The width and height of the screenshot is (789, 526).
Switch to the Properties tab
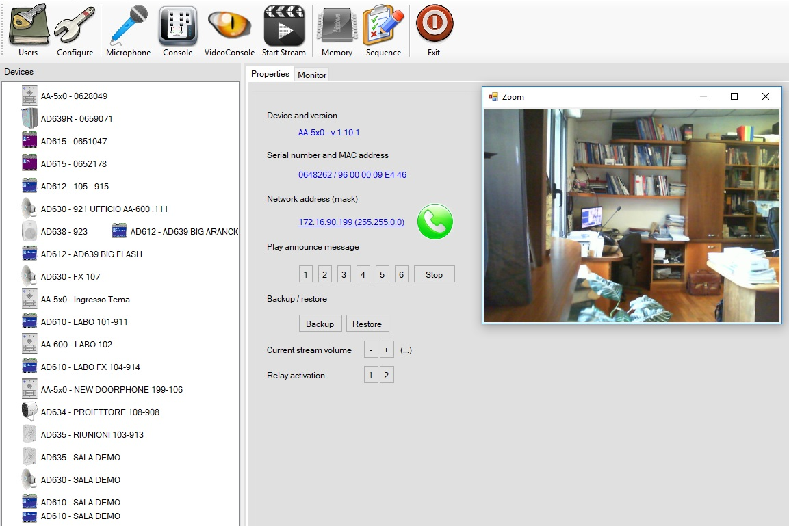[270, 74]
